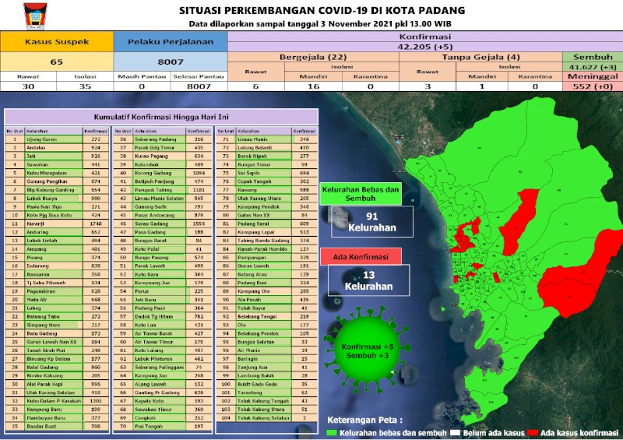This screenshot has height=440, width=623.
Task: Click the Situasi Perkembangan COVID-19 title
Action: [x=322, y=10]
